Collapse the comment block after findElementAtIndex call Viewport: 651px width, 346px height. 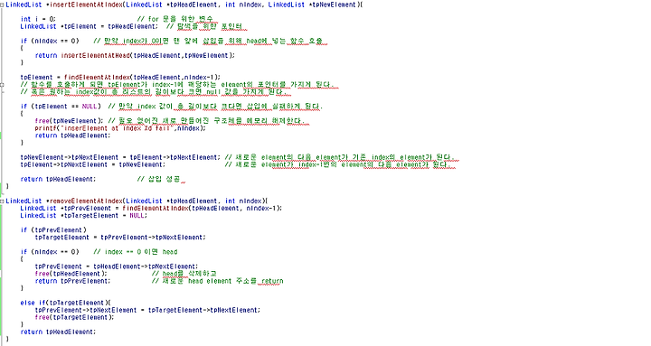tap(2, 85)
